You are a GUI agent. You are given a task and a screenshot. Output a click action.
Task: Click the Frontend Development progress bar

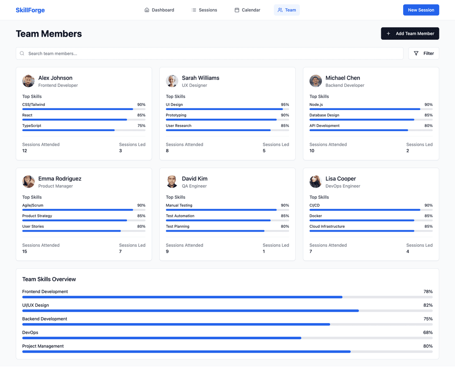227,297
